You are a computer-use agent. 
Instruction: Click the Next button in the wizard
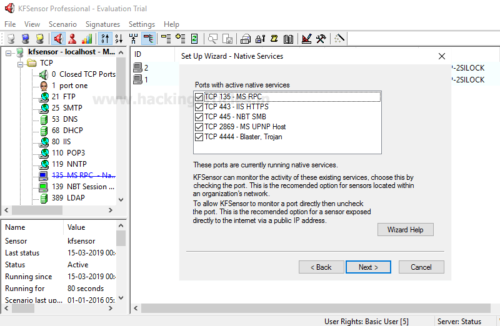(x=368, y=267)
